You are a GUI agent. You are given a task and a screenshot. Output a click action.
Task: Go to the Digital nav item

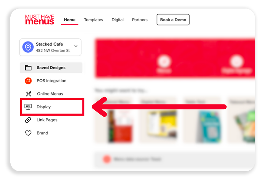[x=117, y=20]
